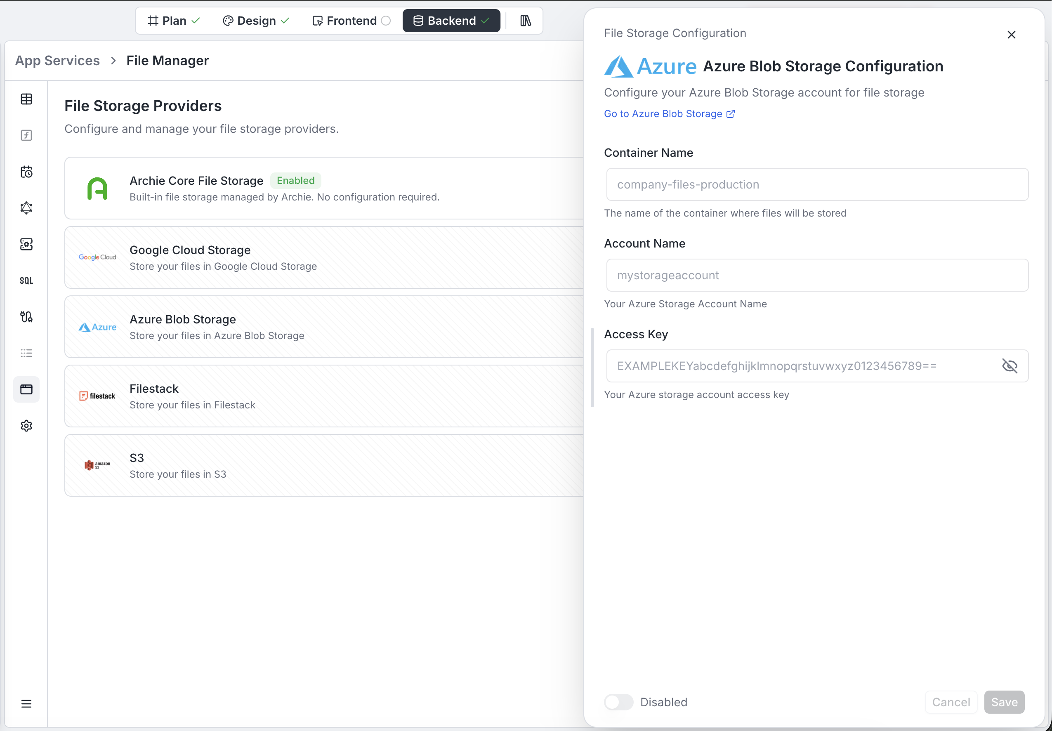Viewport: 1052px width, 731px height.
Task: Close the File Storage Configuration panel
Action: click(x=1011, y=35)
